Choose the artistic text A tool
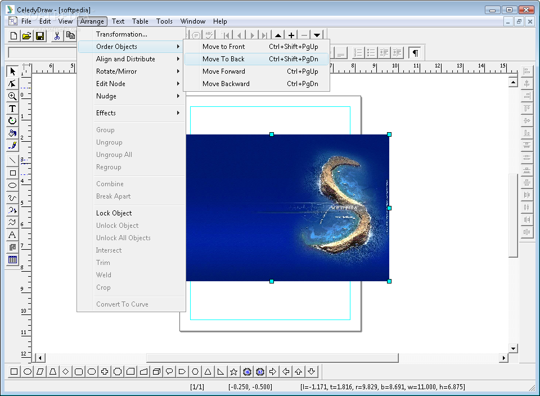This screenshot has height=396, width=540. pyautogui.click(x=12, y=235)
